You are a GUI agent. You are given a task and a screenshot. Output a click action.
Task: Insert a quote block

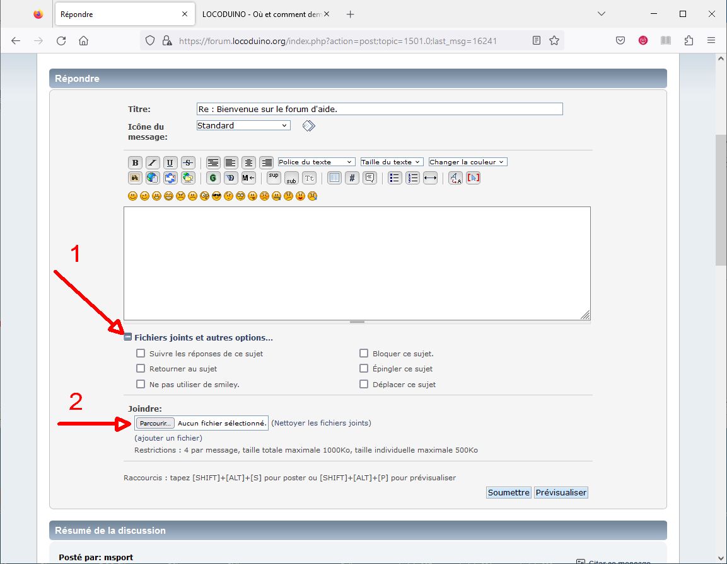point(369,178)
